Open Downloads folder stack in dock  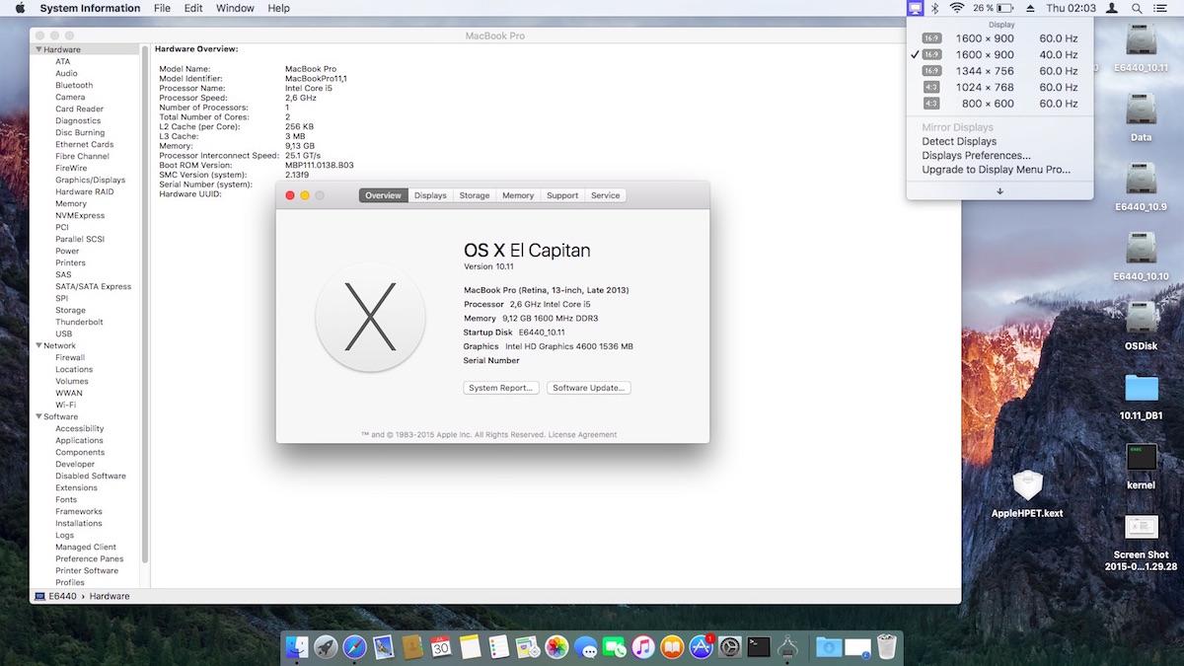(829, 647)
